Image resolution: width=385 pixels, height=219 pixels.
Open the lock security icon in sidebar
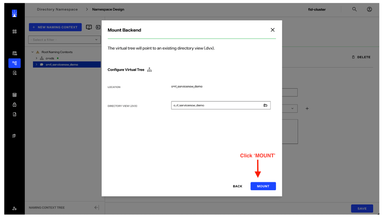point(14,105)
